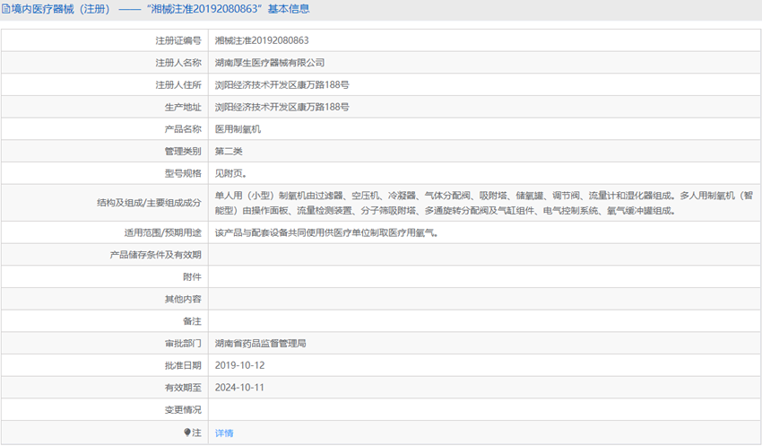The image size is (762, 446).
Task: Click the page title 境内医疗器械（注册）基本信息
Action: pos(160,9)
